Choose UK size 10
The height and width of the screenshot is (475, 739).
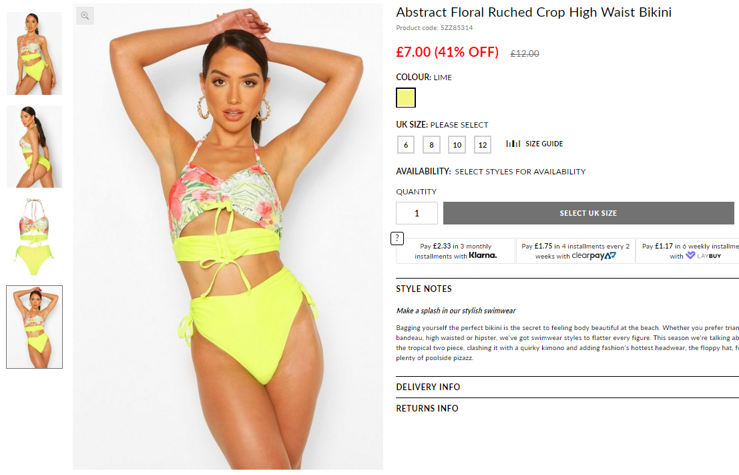(457, 145)
